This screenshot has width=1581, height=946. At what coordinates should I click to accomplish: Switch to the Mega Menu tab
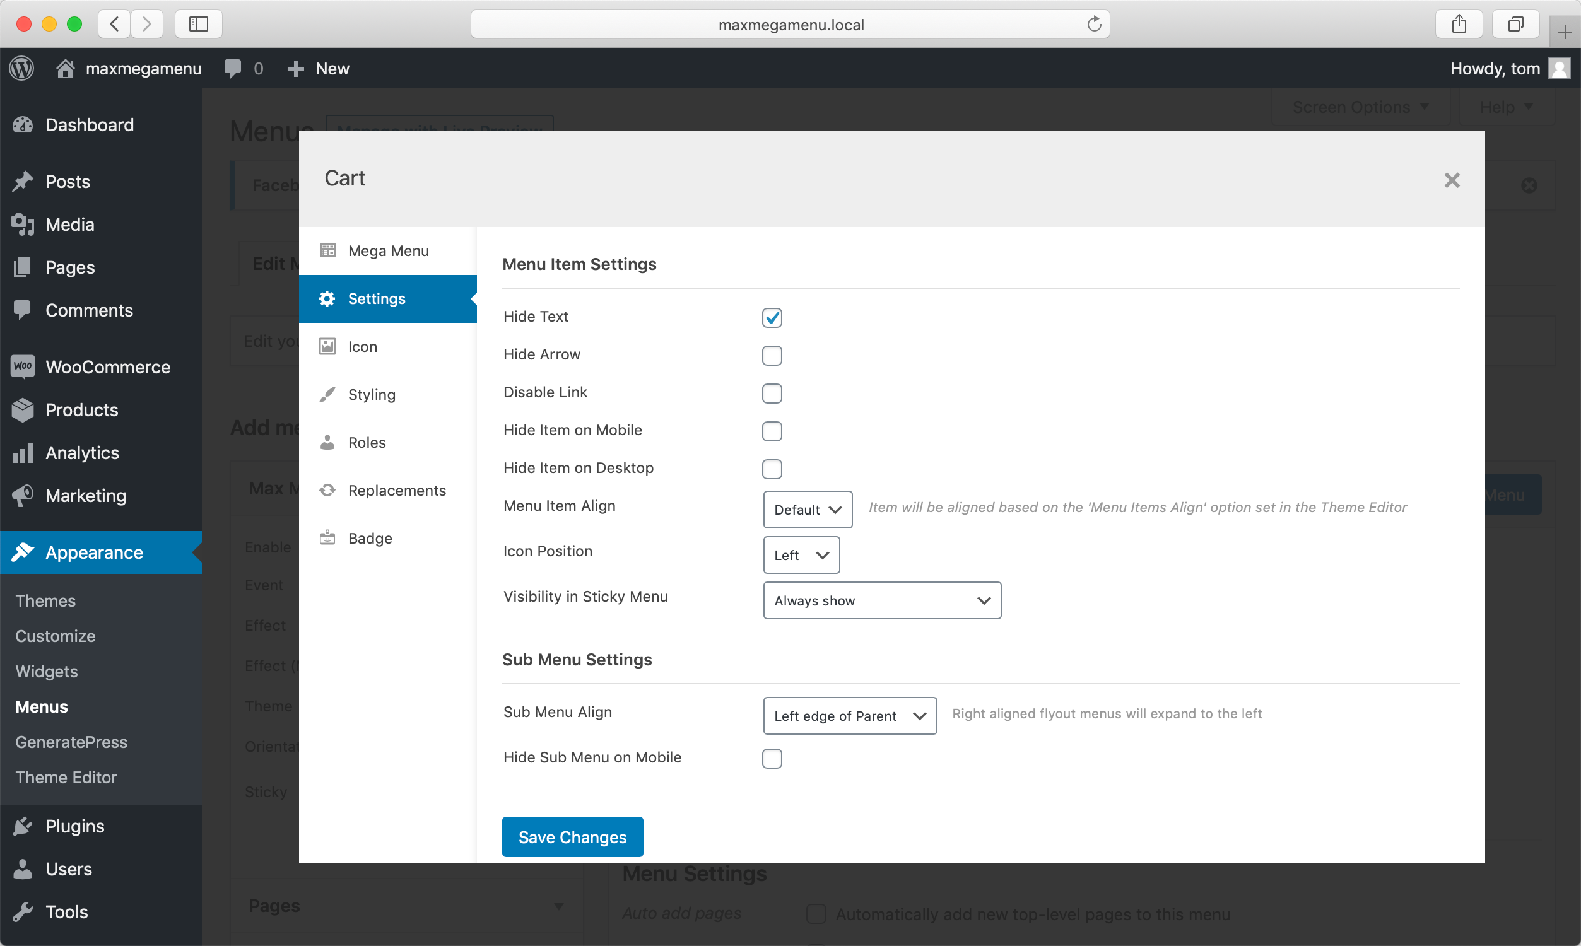pos(387,250)
